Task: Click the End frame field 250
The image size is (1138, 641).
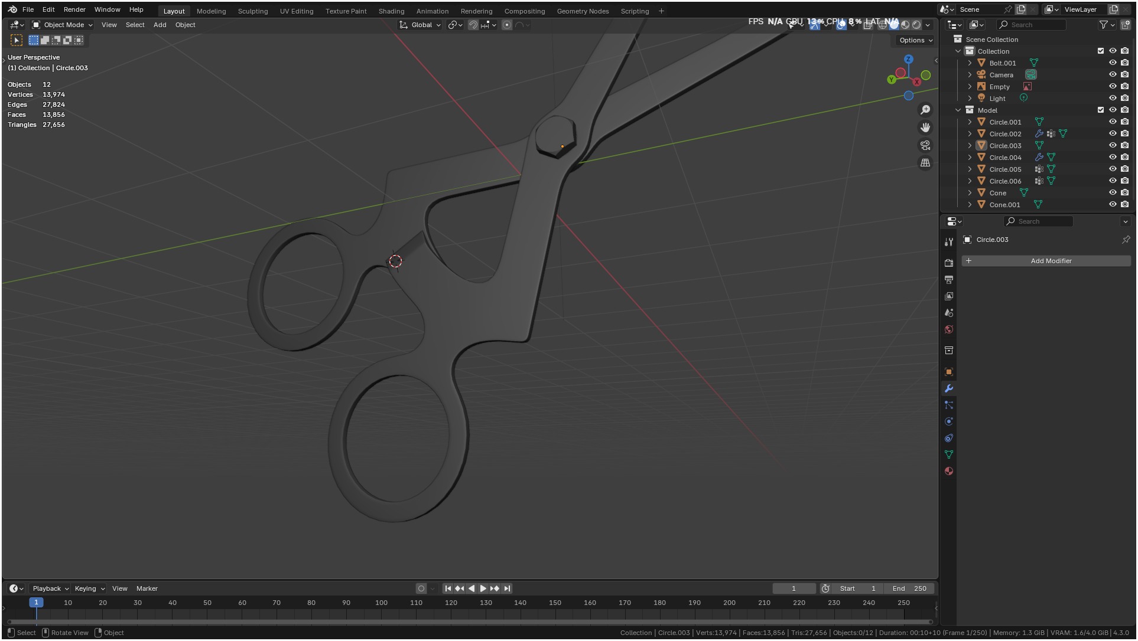Action: (909, 588)
